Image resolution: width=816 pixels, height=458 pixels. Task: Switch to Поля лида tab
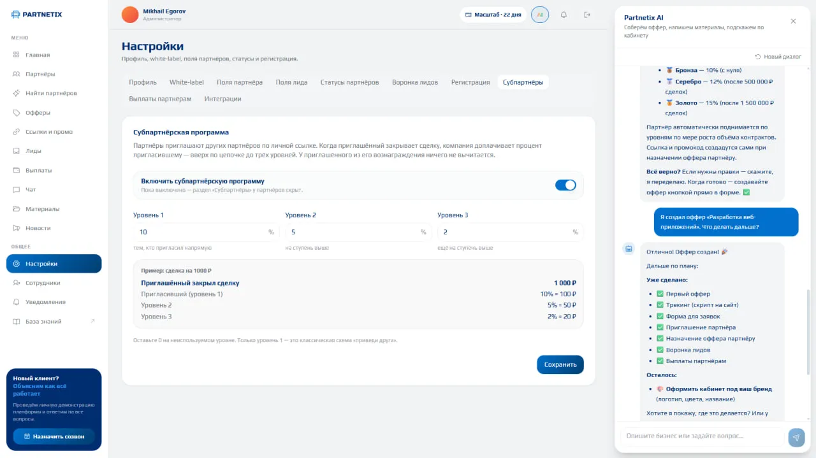click(292, 82)
